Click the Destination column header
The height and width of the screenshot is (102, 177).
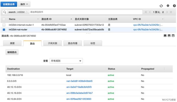13,69
